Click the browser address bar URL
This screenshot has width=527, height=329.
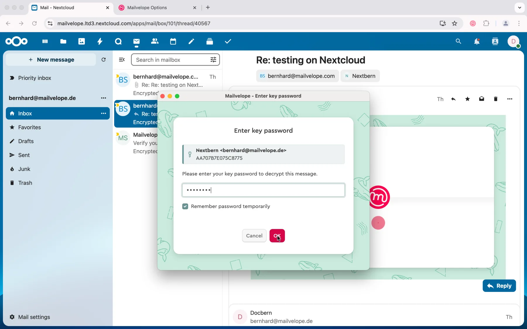[x=134, y=23]
